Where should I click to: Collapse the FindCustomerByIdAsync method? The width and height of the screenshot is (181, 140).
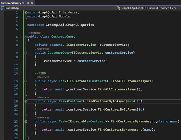(x=26, y=101)
